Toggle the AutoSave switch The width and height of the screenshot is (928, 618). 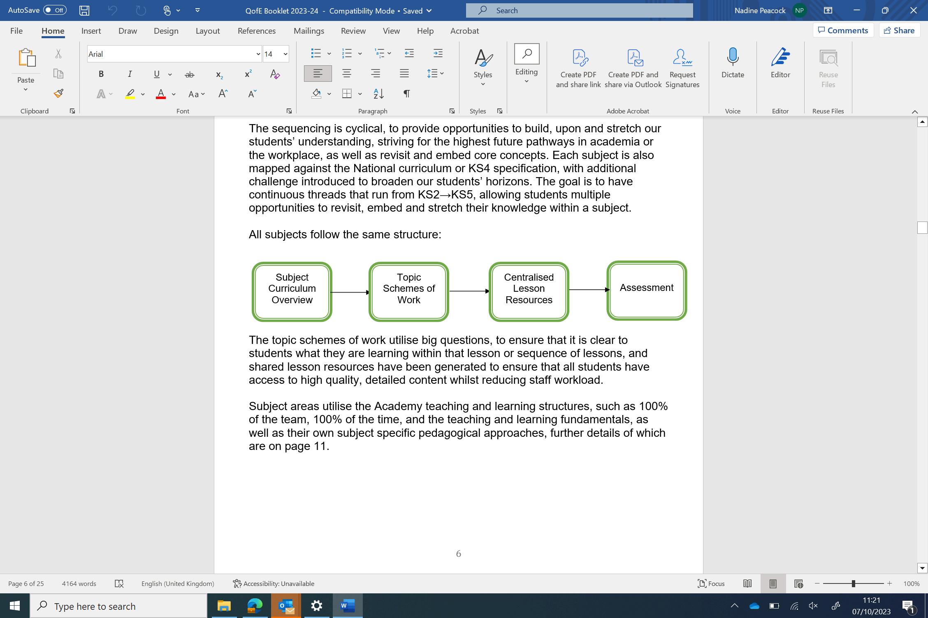55,10
